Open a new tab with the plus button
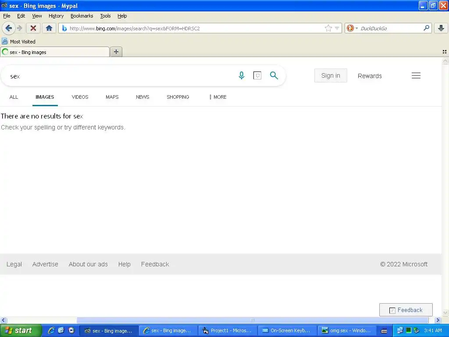 (116, 52)
